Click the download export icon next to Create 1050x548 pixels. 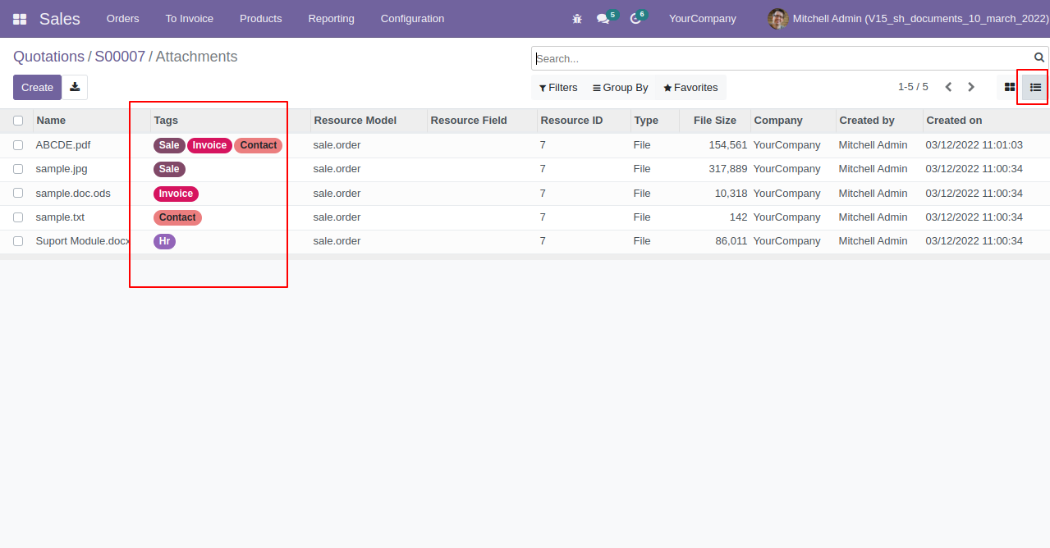pos(75,87)
